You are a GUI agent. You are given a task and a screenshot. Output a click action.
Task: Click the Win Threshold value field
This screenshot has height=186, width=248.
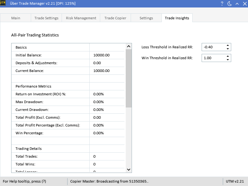point(213,58)
